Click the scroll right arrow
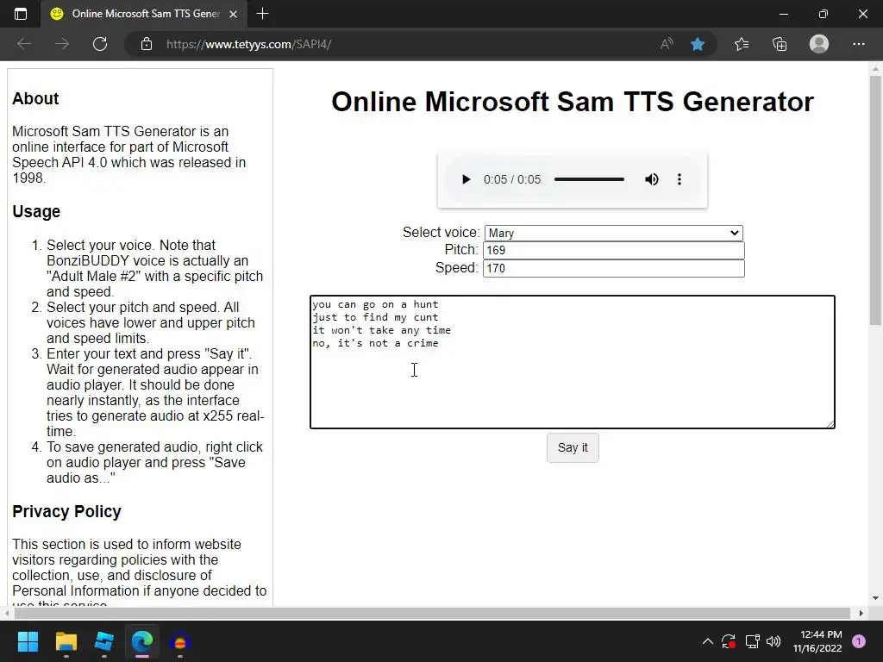The width and height of the screenshot is (883, 662). tap(861, 613)
